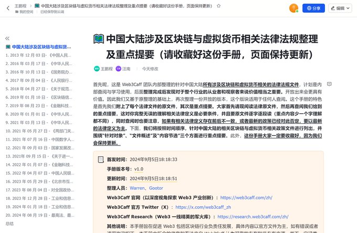
Task: Collapse the outline sidebar with double chevron
Action: [x=7, y=38]
